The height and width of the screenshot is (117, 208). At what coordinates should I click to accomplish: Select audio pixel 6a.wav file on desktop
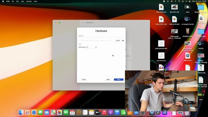(x=161, y=45)
